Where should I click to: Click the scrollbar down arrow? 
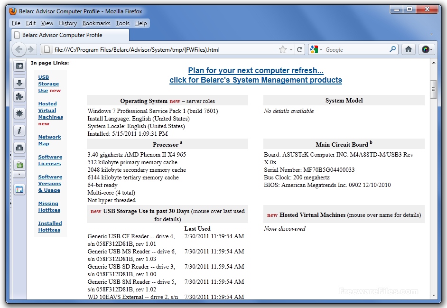pos(433,296)
